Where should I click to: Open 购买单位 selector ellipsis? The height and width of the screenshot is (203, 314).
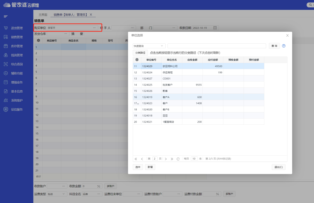94,28
